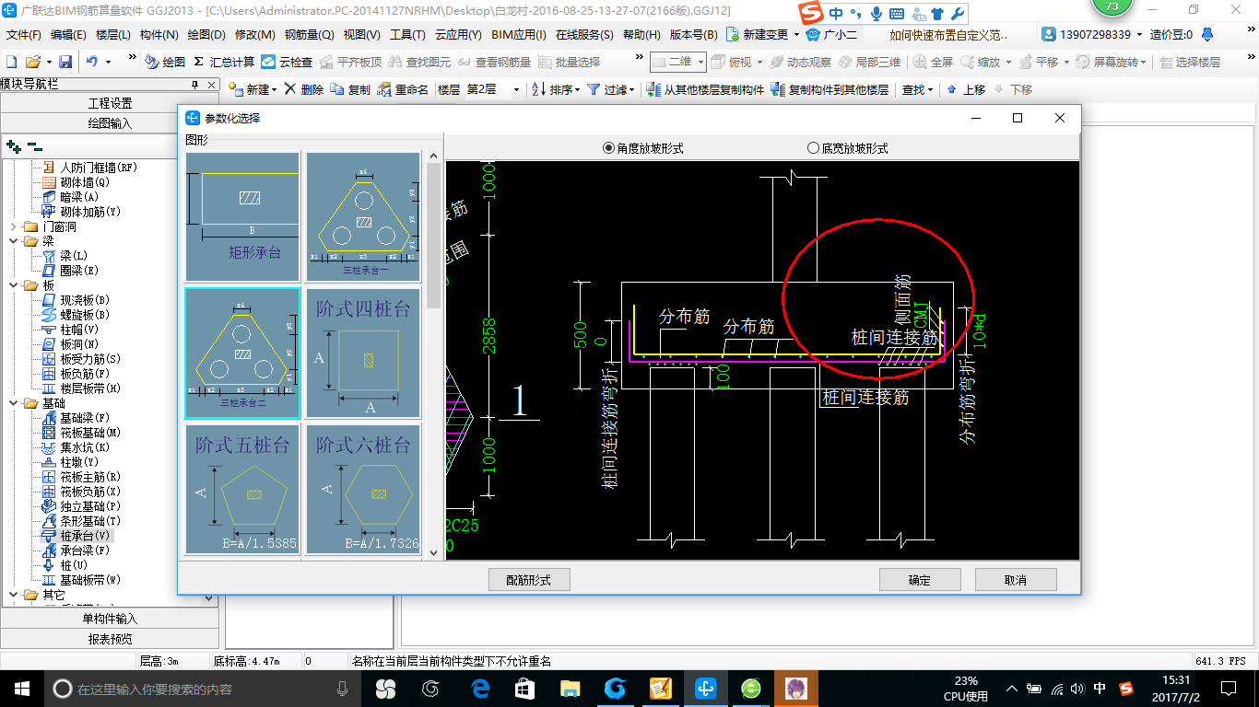Open 新建 dropdown arrow

tap(275, 89)
